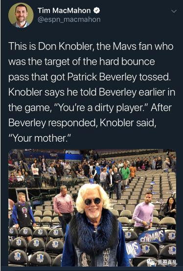Open the Tim MacMahon display name
This screenshot has height=271, width=183.
[x=64, y=11]
